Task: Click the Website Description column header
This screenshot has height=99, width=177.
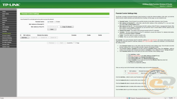Action: click(x=42, y=35)
